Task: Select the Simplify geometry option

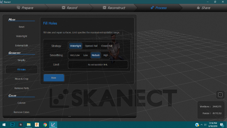Action: click(x=22, y=60)
